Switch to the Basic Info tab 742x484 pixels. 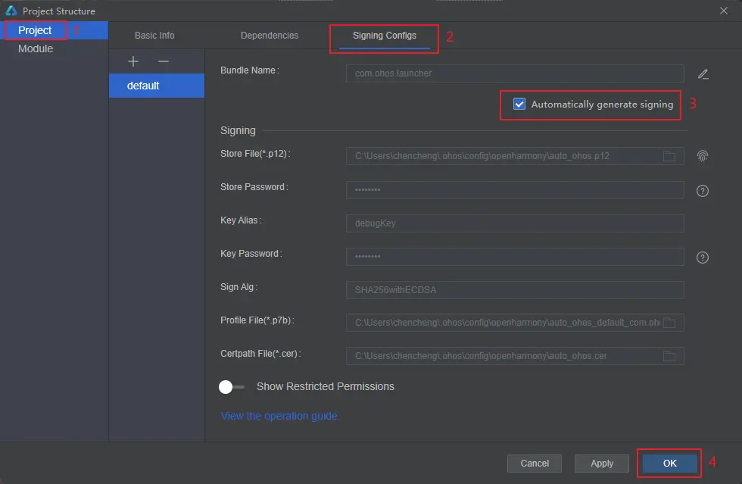click(x=154, y=36)
